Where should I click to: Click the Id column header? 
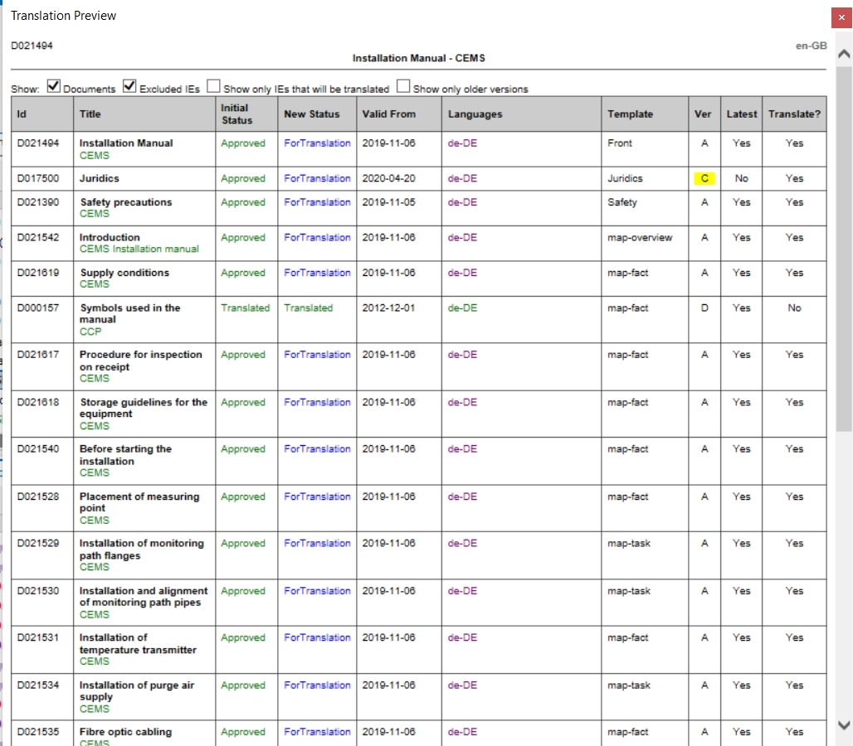pos(22,114)
